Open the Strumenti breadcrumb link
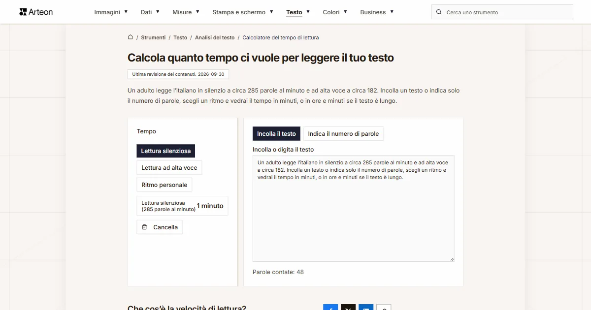Image resolution: width=591 pixels, height=310 pixels. [x=153, y=37]
